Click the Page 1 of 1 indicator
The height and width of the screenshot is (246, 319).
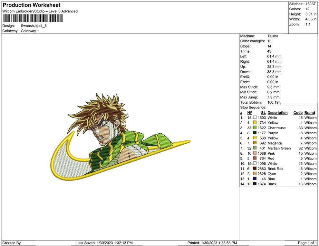tap(307, 243)
